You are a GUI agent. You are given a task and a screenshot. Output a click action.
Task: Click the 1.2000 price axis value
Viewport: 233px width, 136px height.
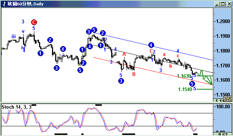click(223, 21)
